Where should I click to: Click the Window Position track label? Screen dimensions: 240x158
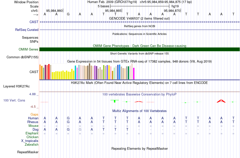26,2
